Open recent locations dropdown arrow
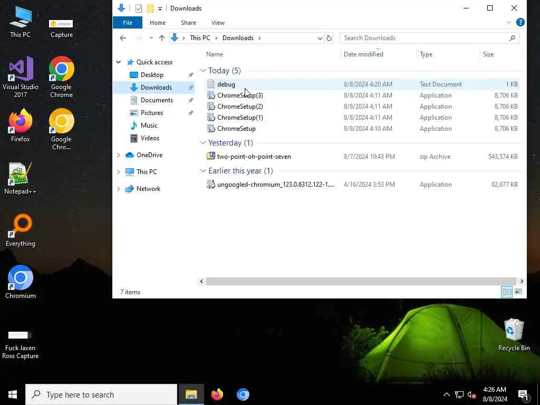540x405 pixels. pos(151,38)
